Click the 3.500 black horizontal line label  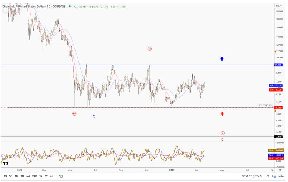279,137
